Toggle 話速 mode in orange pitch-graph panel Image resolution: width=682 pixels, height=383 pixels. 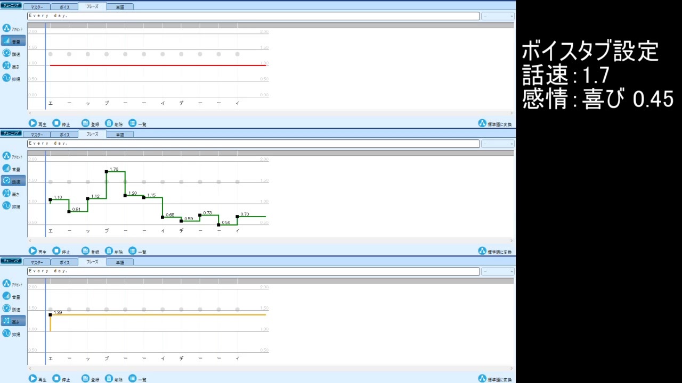[x=13, y=309]
